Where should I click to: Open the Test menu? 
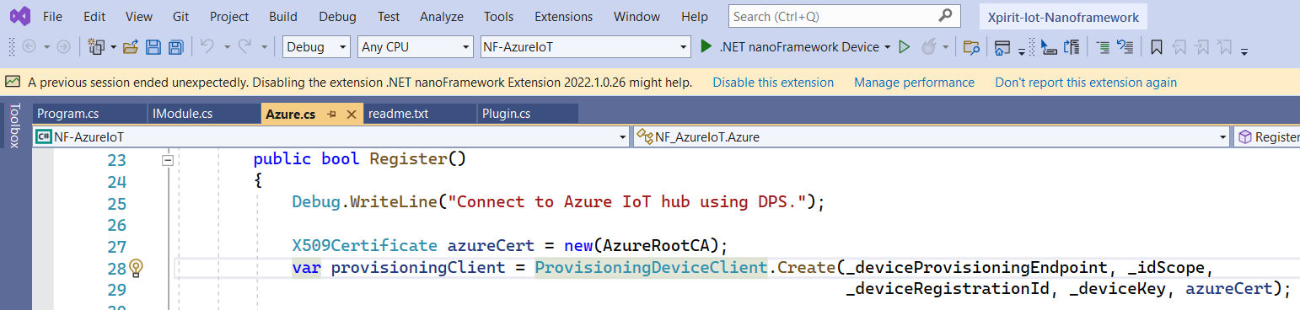tap(389, 16)
